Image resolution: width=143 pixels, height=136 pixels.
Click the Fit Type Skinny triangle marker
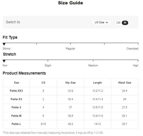tap(4, 44)
